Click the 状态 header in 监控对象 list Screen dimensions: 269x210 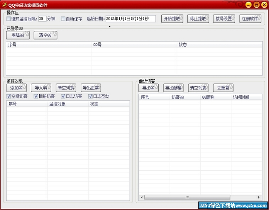click(x=109, y=104)
